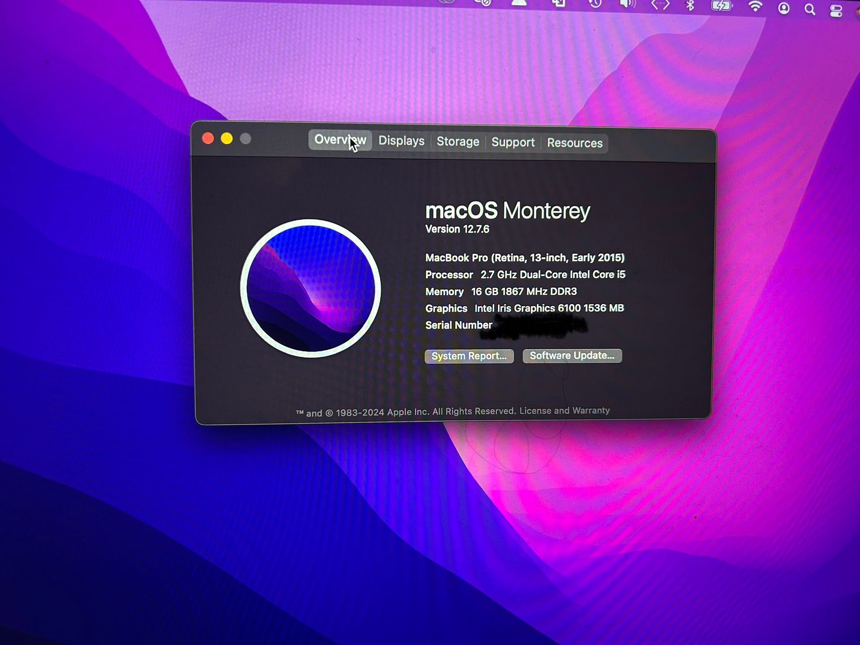
Task: Open the Support tab
Action: click(513, 142)
